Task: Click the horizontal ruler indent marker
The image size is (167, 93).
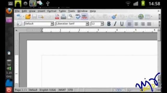Action: point(42,30)
